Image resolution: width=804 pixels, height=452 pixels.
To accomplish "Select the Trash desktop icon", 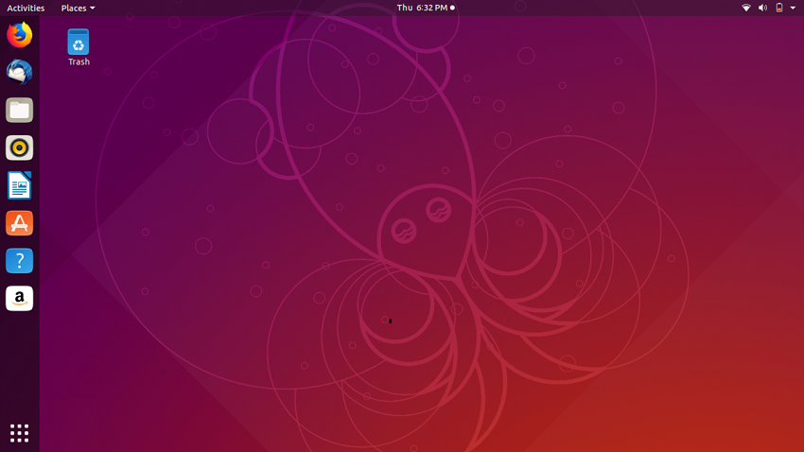I will (79, 43).
